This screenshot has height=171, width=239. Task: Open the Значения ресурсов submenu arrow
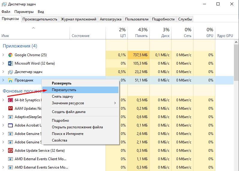coord(115,103)
